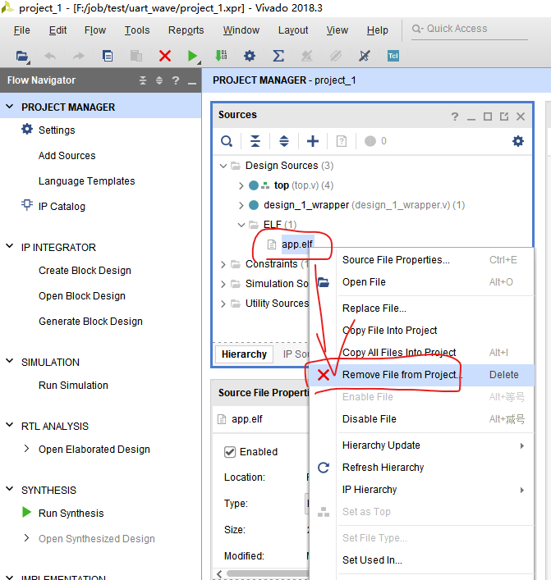Choose Remove File from Project
Screen dimensions: 551x580
tap(422, 375)
